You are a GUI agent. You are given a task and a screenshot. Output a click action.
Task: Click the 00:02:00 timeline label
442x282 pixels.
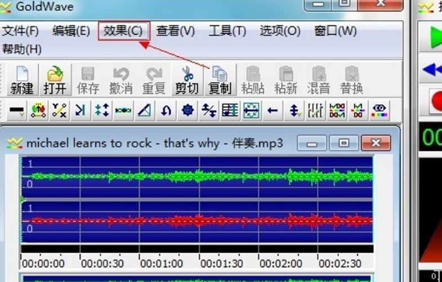tap(281, 263)
